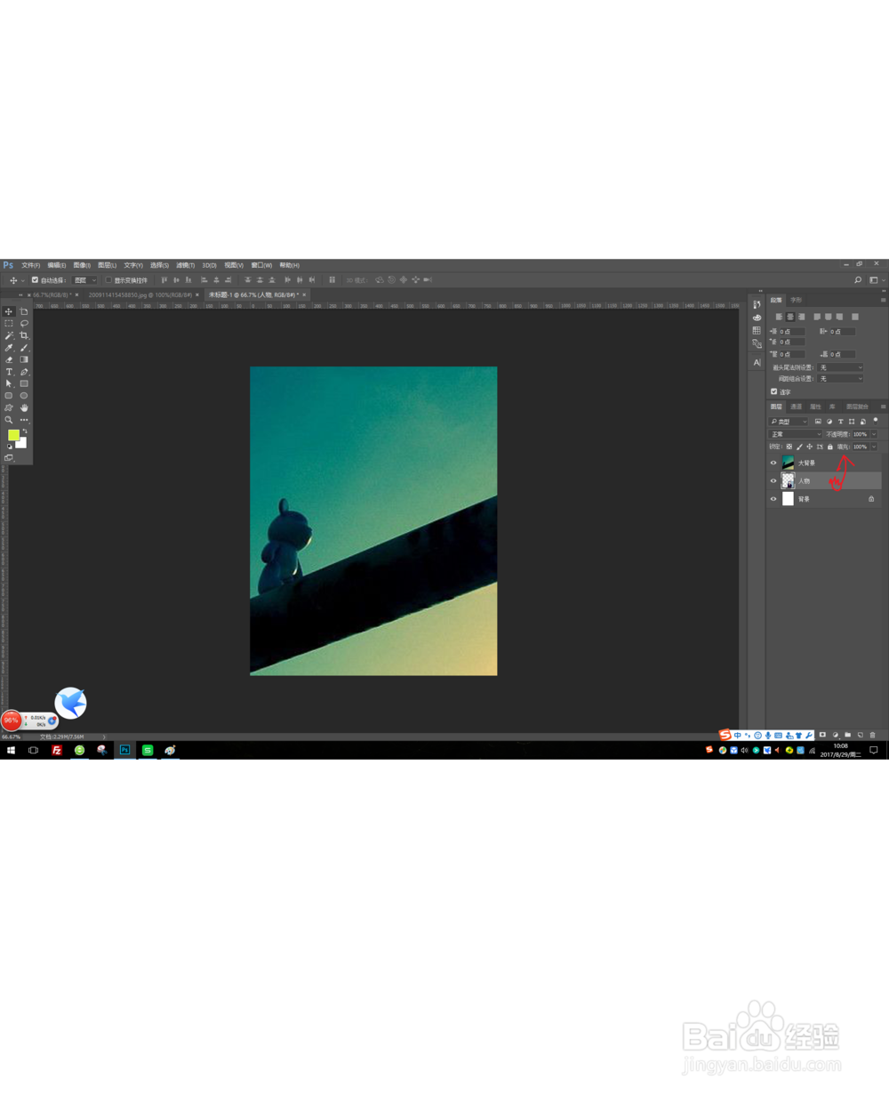This screenshot has height=1095, width=889.
Task: Open the auto-select 图层 dropdown
Action: coord(84,279)
